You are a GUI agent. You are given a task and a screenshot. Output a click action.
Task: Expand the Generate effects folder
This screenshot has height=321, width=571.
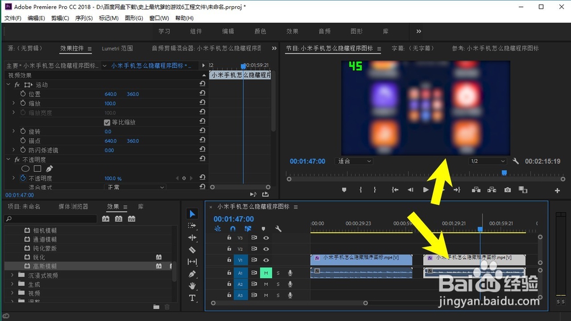13,285
